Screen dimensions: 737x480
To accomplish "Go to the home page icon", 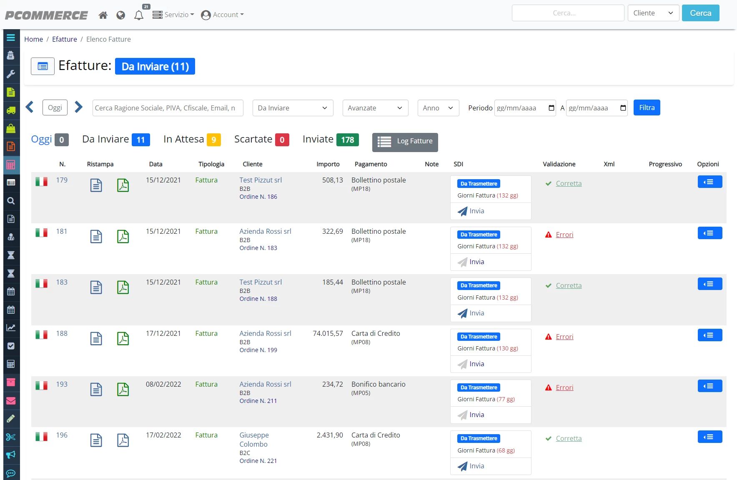I will pos(103,15).
